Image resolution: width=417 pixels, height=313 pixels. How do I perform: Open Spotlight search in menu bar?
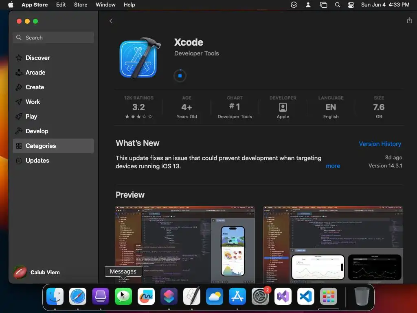338,5
